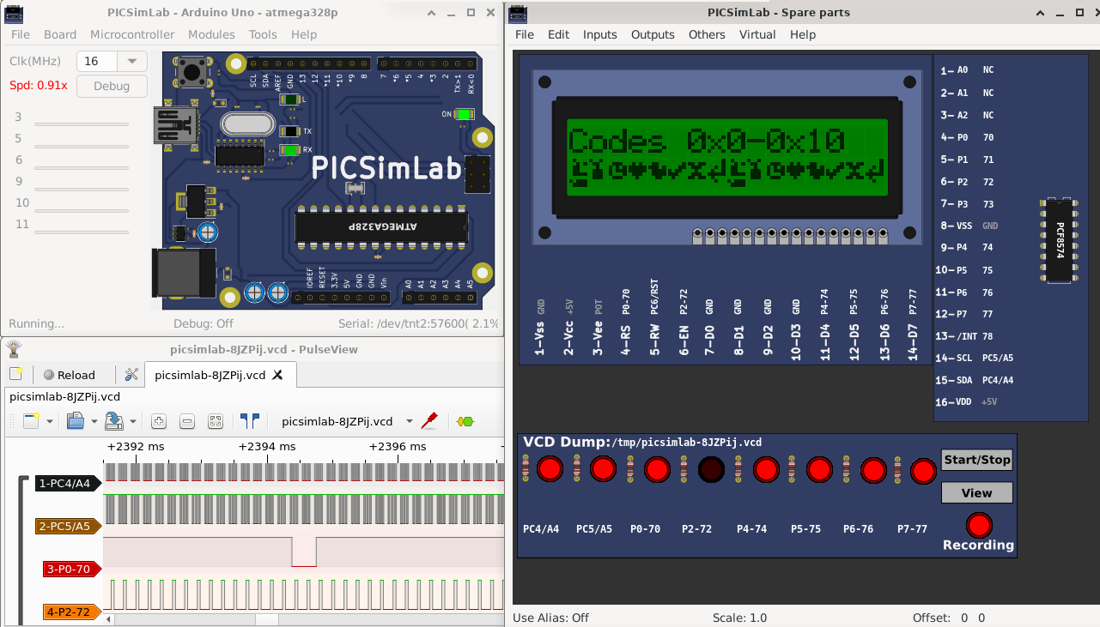Open the device selector picsimlab-8JZPij.vcd dropdown
Image resolution: width=1100 pixels, height=627 pixels.
[346, 421]
